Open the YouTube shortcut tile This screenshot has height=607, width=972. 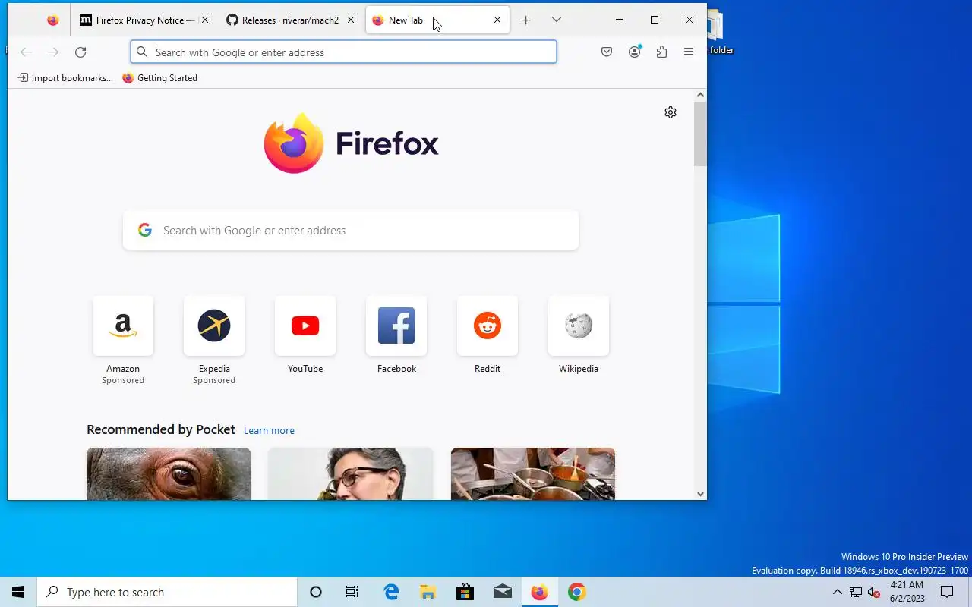305,335
